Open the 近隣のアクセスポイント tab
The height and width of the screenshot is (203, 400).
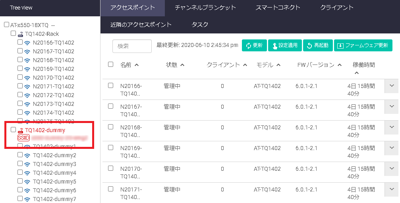(141, 25)
